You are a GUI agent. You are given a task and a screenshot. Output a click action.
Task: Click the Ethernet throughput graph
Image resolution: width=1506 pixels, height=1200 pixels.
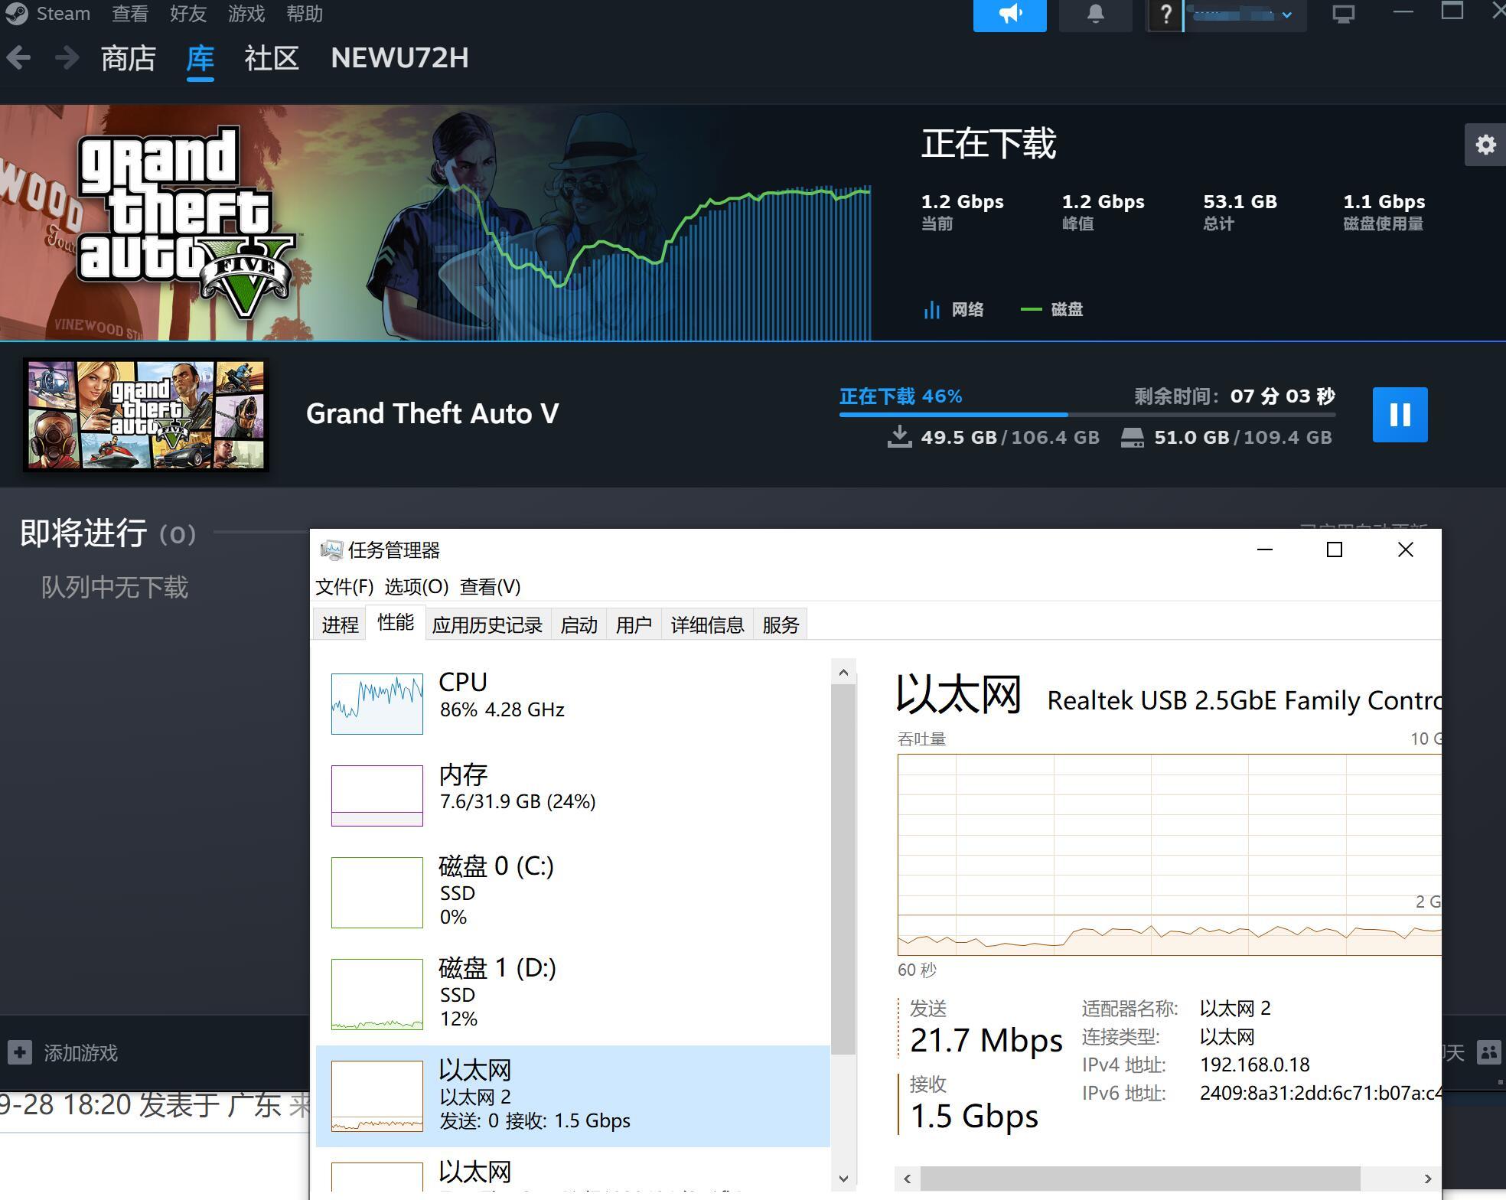(x=1169, y=854)
